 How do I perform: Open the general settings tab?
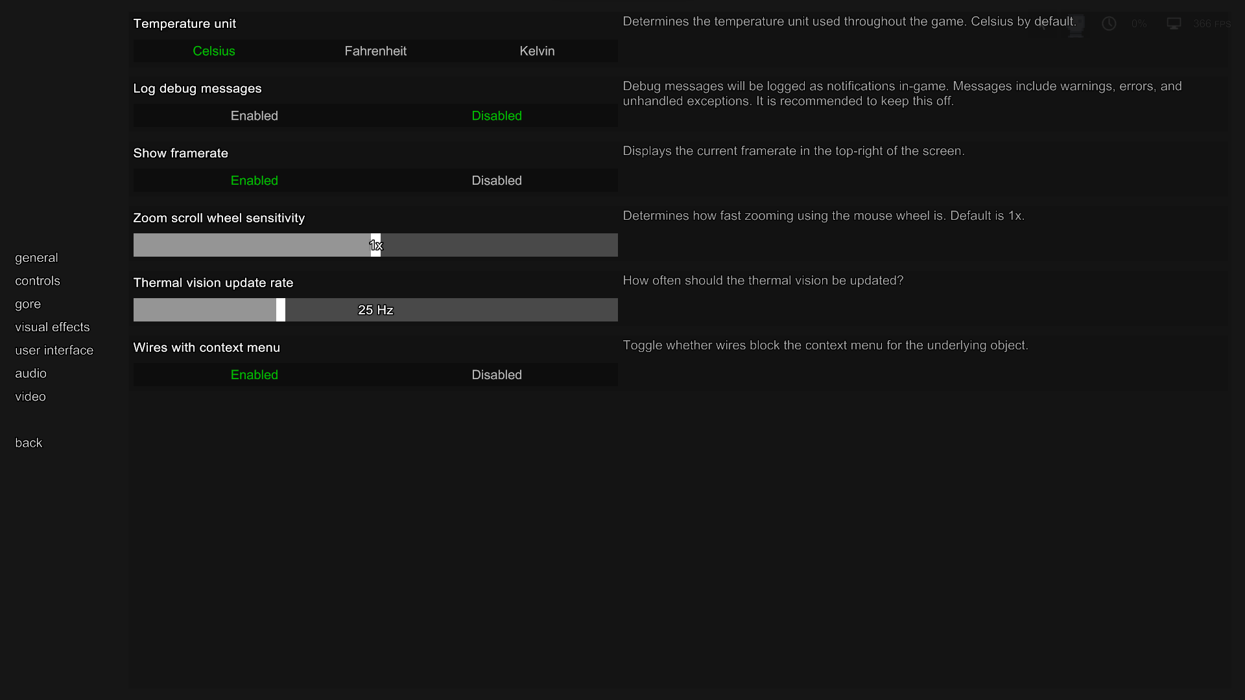coord(36,258)
